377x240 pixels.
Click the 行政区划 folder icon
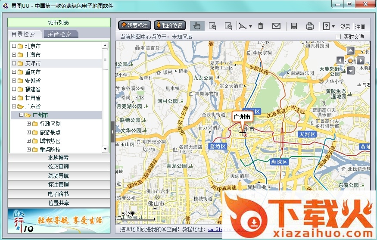pyautogui.click(x=35, y=124)
